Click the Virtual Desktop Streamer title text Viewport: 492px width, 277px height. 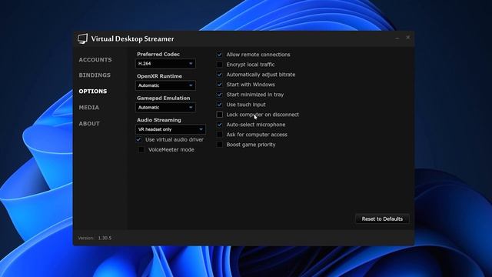point(132,39)
